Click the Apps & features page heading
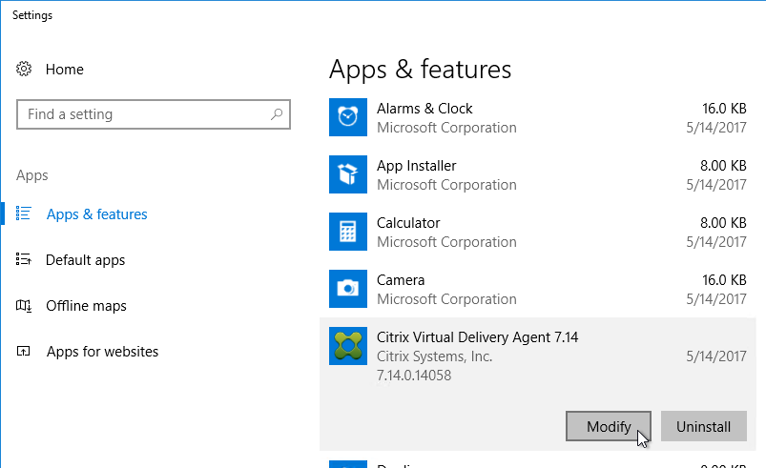Image resolution: width=766 pixels, height=468 pixels. coord(420,70)
